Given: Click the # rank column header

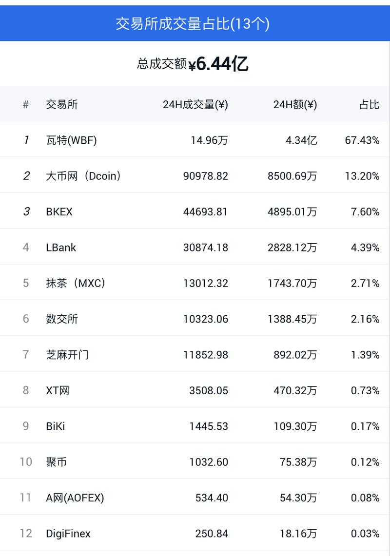Looking at the screenshot, I should click(x=26, y=105).
